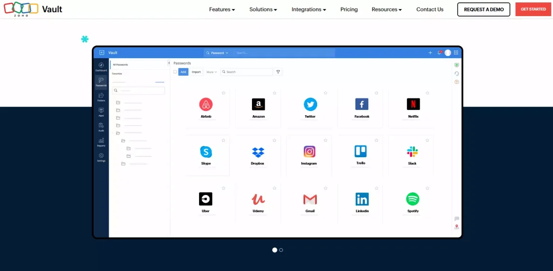The height and width of the screenshot is (271, 553).
Task: Open the Trello password card
Action: (x=361, y=155)
